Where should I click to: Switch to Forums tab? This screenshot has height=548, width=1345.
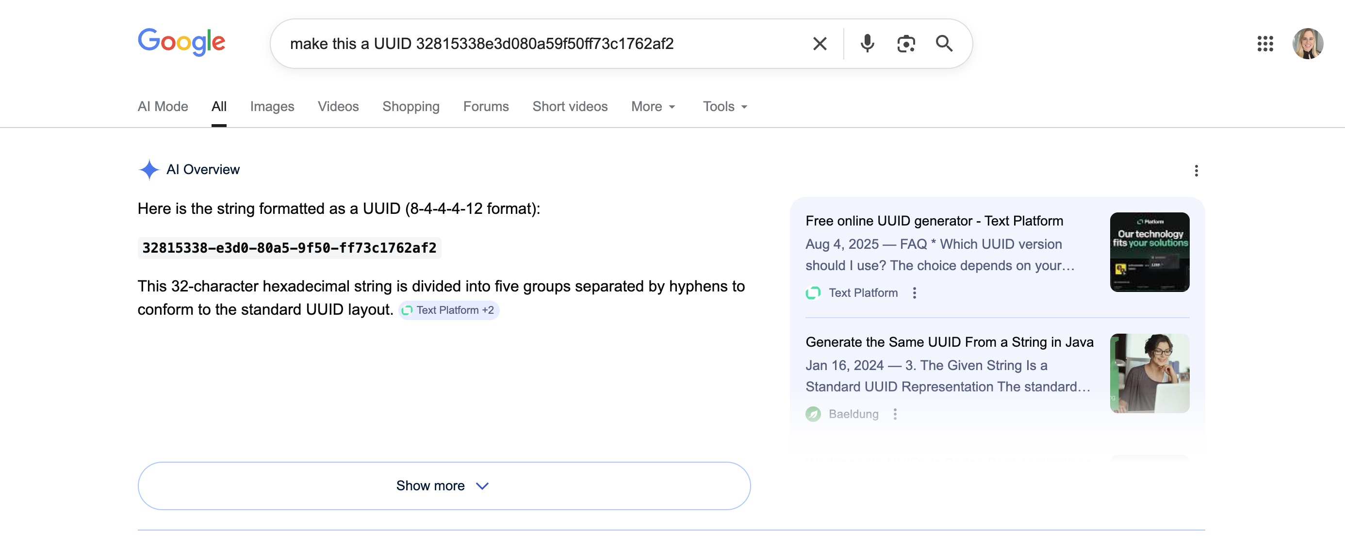point(486,107)
